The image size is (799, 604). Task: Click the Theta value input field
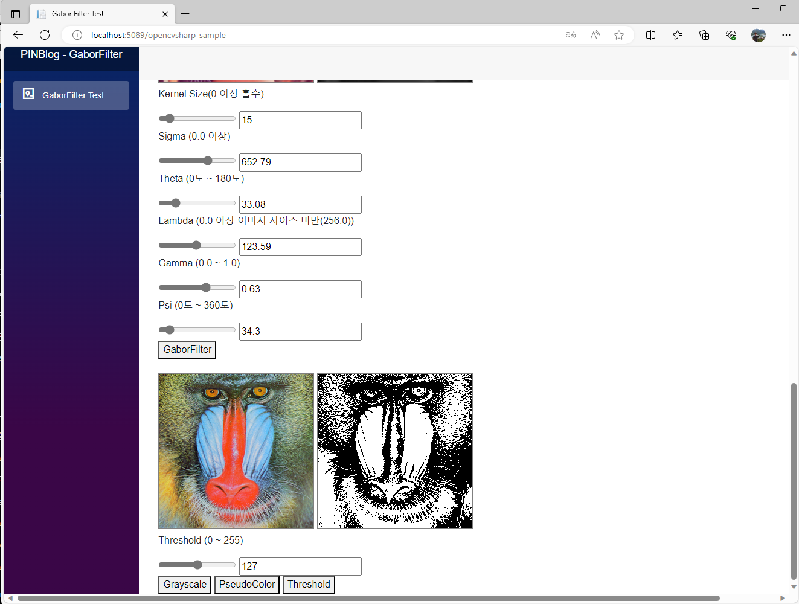click(300, 204)
